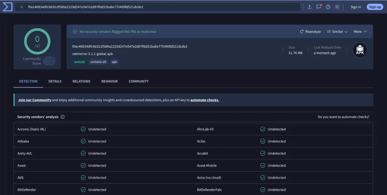Click the 'contains-elf' tag
The image size is (387, 195).
98,62
